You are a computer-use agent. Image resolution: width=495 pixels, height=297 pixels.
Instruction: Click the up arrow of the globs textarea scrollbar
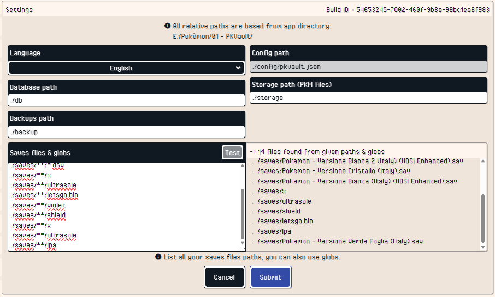click(243, 165)
